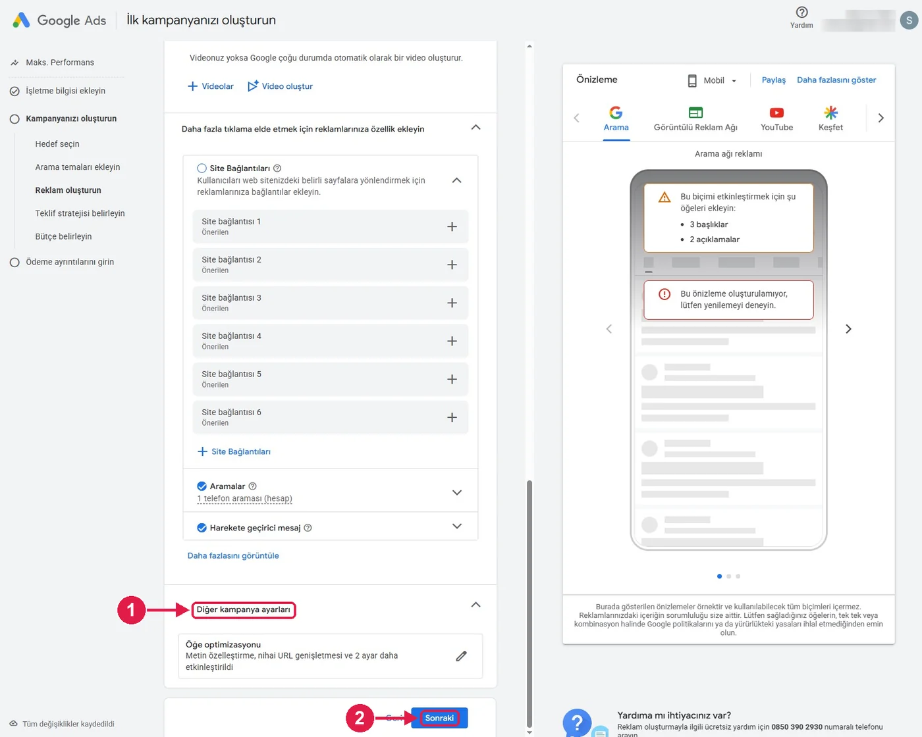Viewport: 922px width, 737px height.
Task: Add Site bağlantısı 6 with plus icon
Action: tap(452, 417)
